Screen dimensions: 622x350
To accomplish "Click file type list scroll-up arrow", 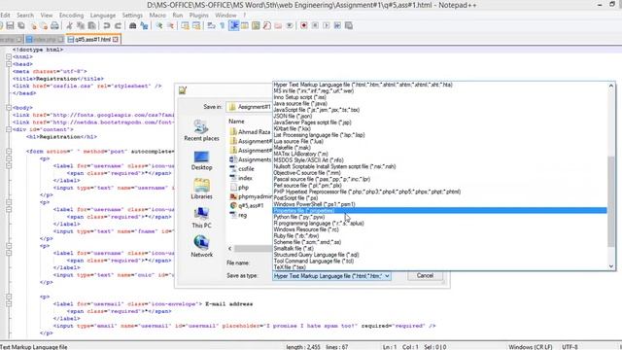I will (x=611, y=86).
